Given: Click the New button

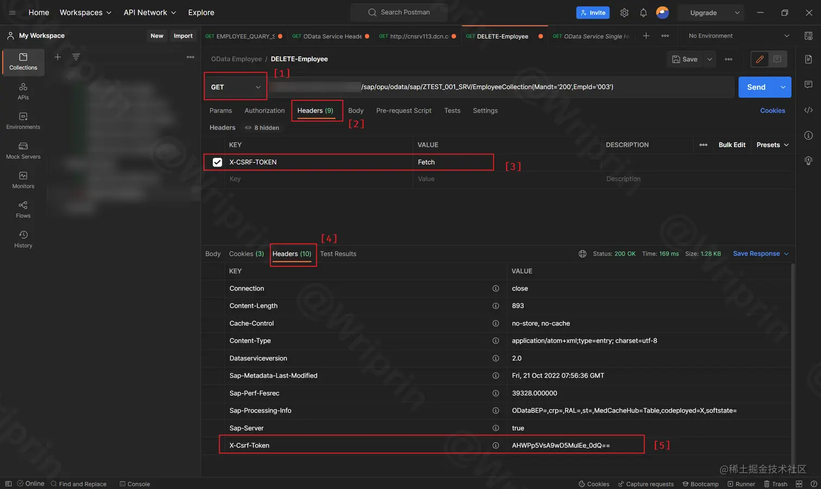Looking at the screenshot, I should point(157,36).
